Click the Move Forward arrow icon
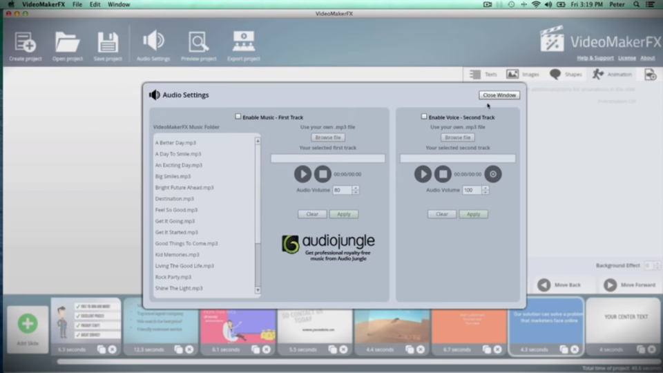This screenshot has width=663, height=373. [x=610, y=285]
